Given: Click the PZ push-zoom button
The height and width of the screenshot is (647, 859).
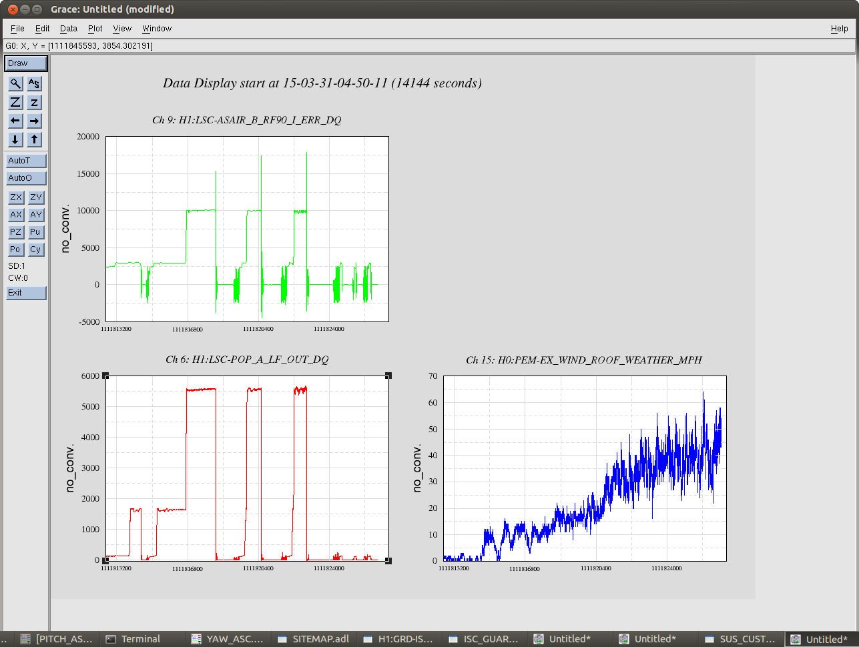Looking at the screenshot, I should click(16, 232).
